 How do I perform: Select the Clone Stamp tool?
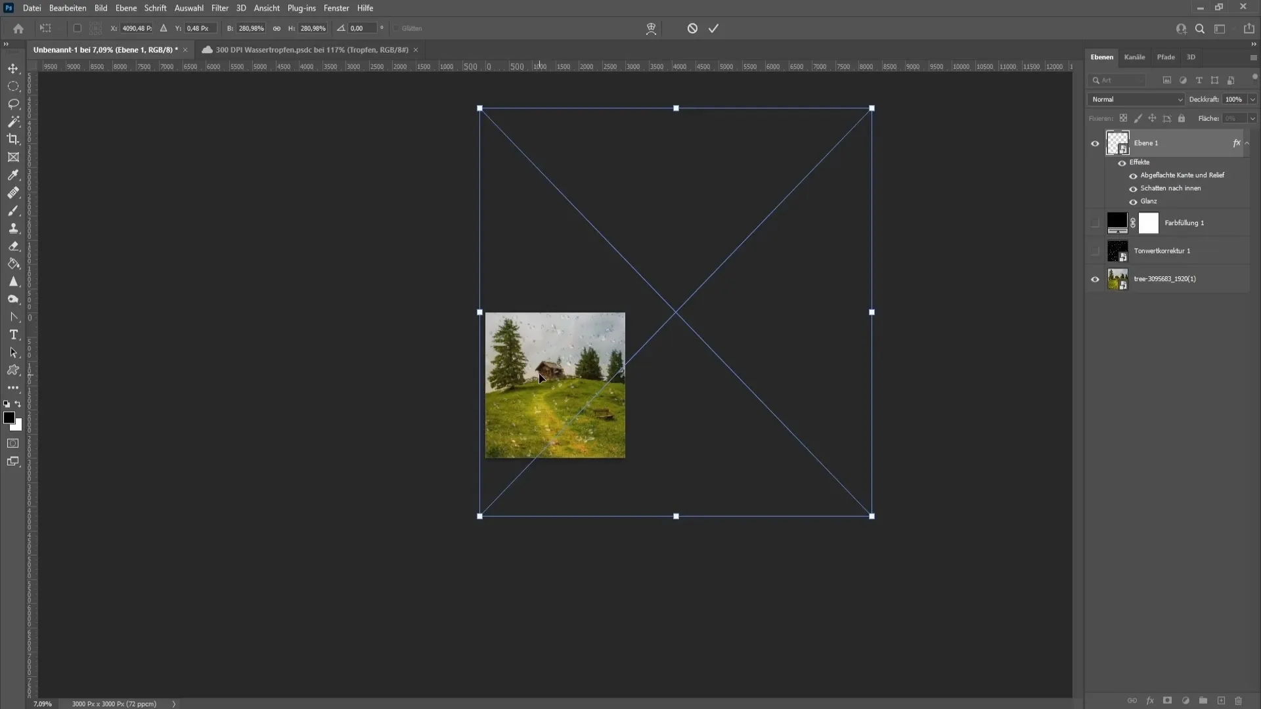coord(13,228)
